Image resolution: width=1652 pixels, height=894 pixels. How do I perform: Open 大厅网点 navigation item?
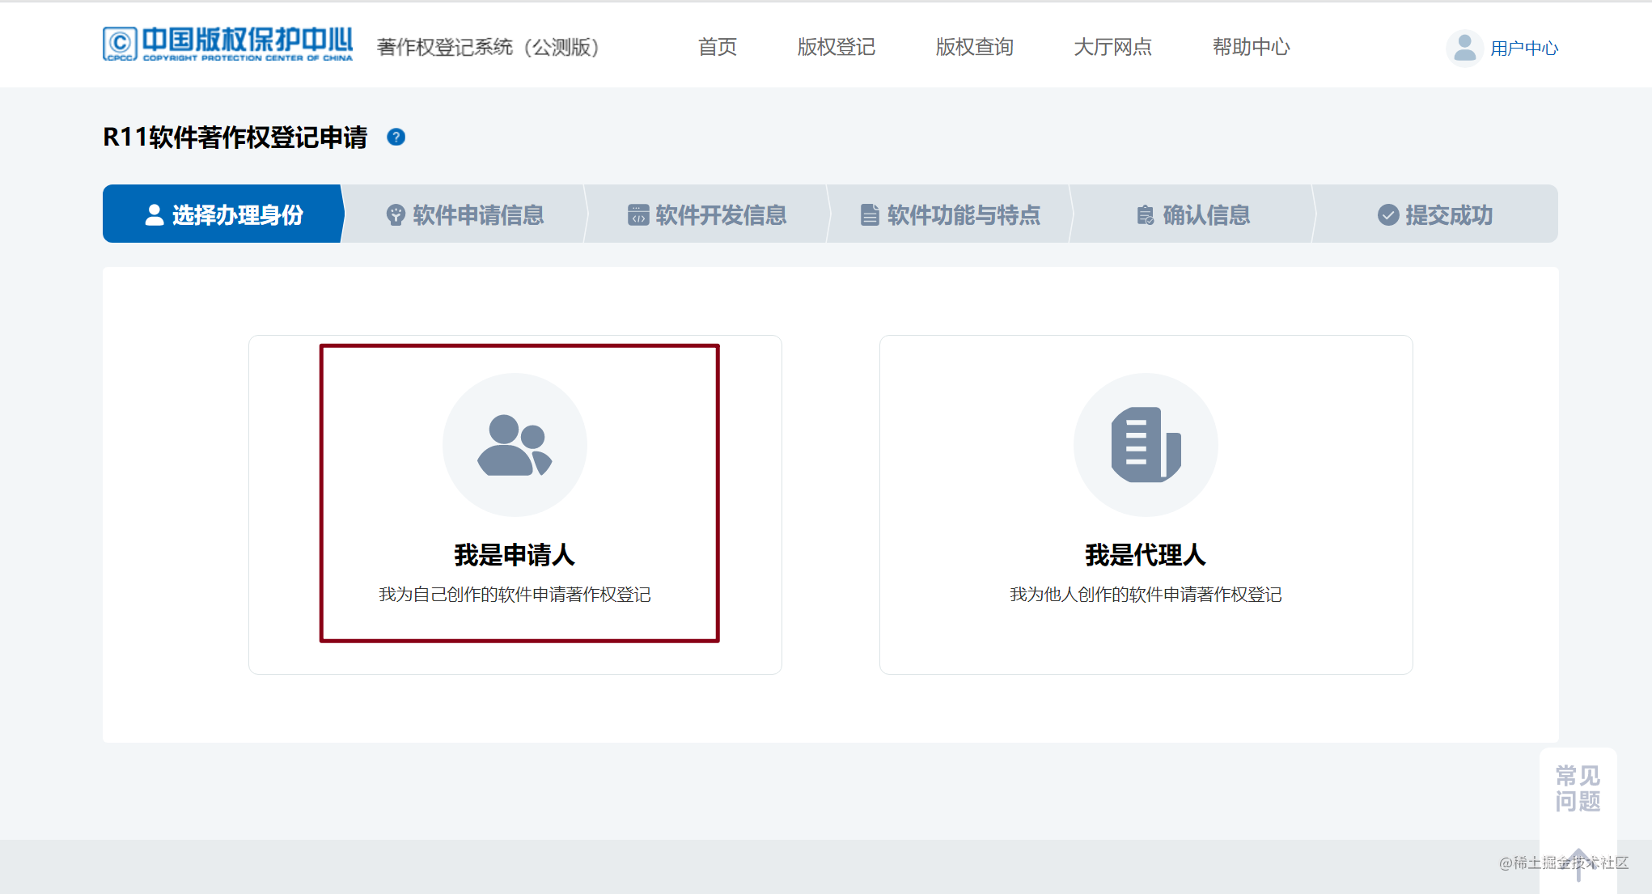[x=1113, y=47]
